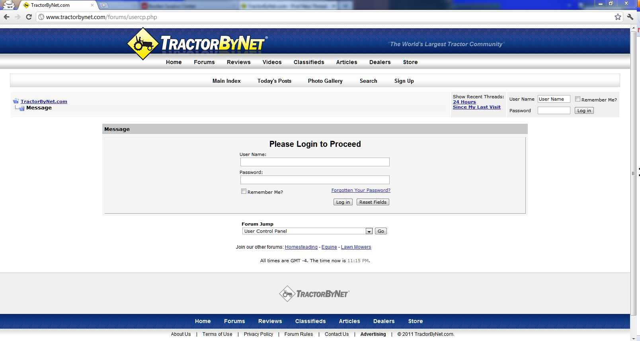Click the gray TractorByNet footer logo
Screen dimensions: 640x341
pyautogui.click(x=314, y=294)
